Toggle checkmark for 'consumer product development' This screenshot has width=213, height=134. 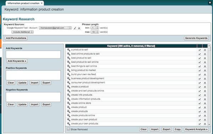point(200,83)
